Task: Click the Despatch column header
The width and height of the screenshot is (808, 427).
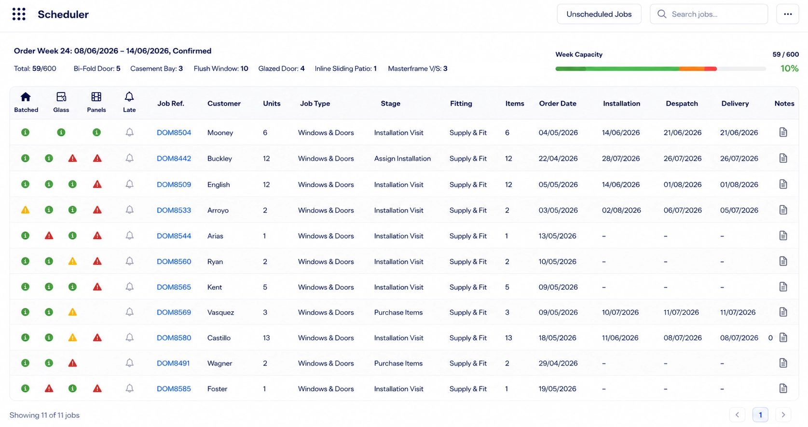Action: [682, 104]
